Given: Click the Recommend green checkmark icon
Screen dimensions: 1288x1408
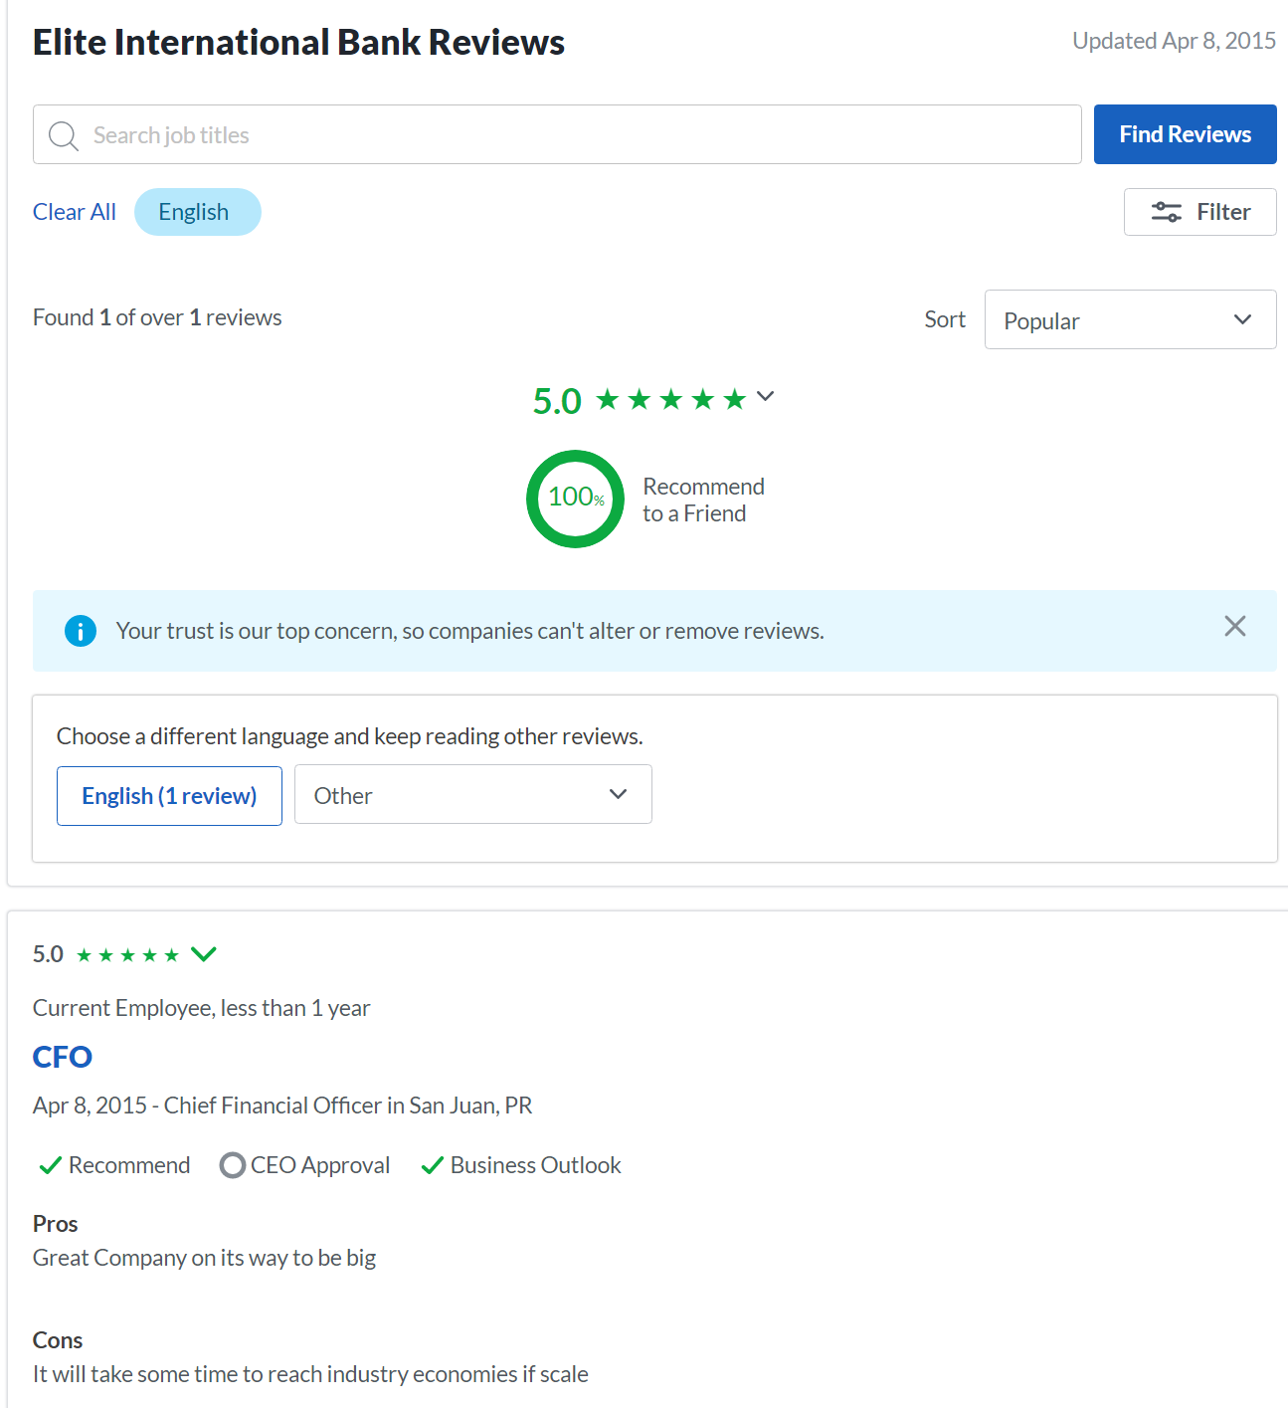Looking at the screenshot, I should pos(50,1165).
